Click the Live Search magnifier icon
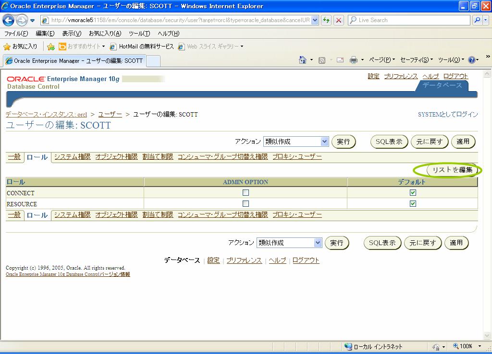This screenshot has width=492, height=354. tap(477, 20)
